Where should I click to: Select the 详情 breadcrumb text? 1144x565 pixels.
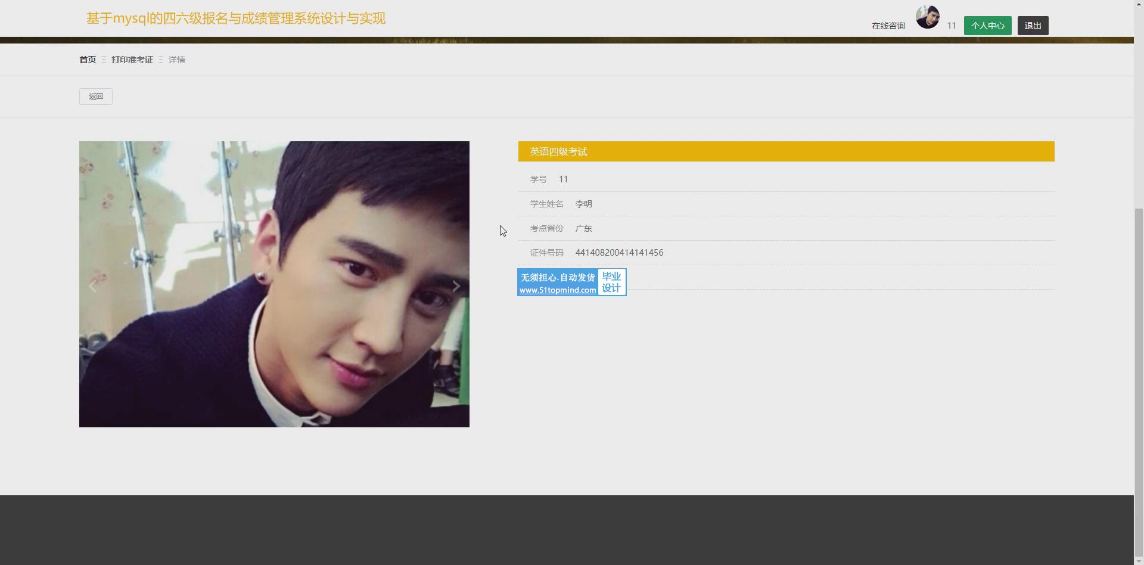pos(177,60)
